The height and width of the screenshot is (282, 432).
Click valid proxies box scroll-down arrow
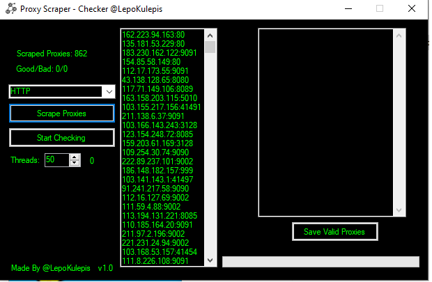[399, 210]
